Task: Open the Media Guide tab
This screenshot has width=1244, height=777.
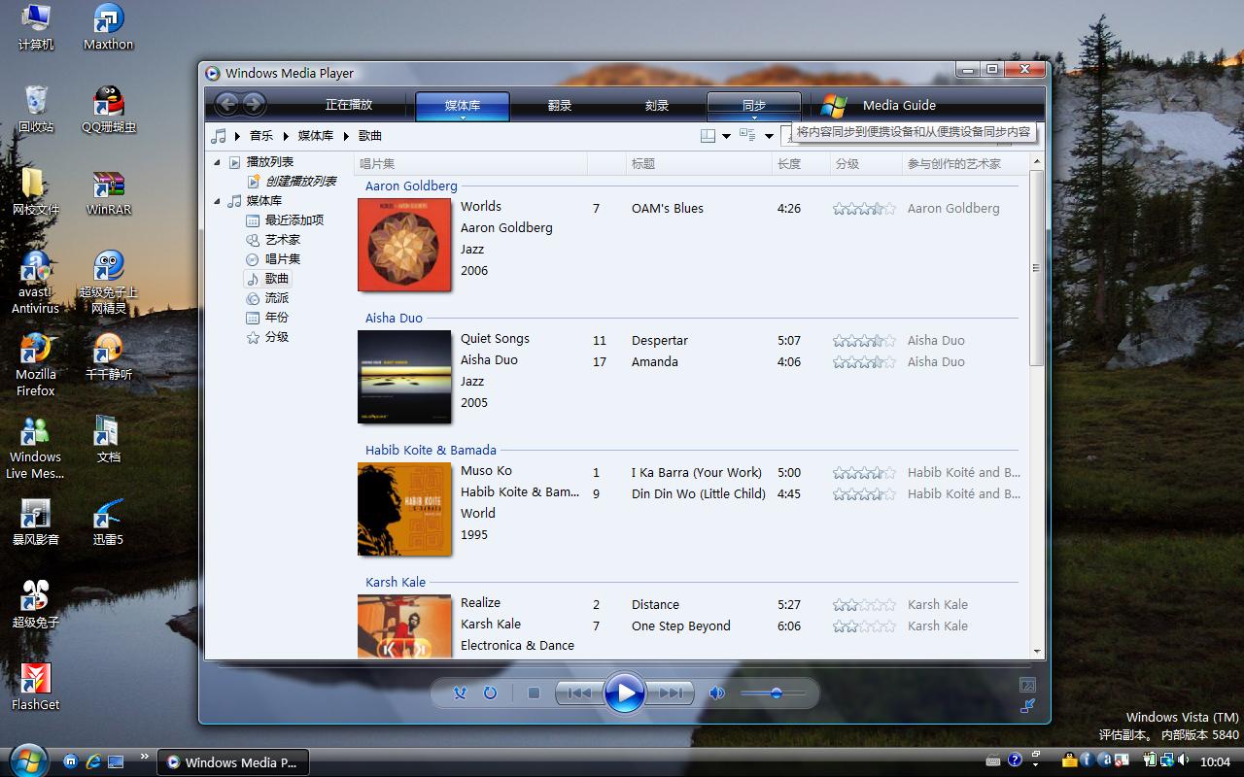Action: (x=899, y=105)
